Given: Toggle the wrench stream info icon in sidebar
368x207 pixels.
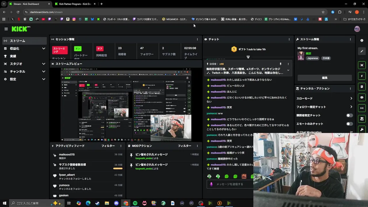Looking at the screenshot, I should (x=362, y=129).
